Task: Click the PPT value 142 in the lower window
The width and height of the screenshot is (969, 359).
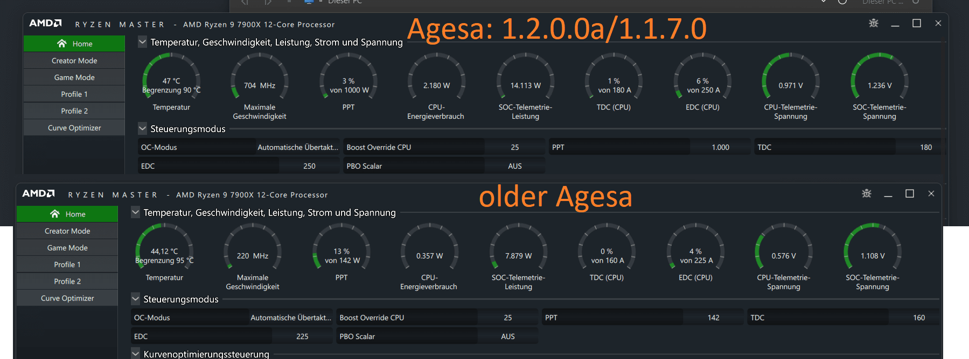Action: [x=714, y=318]
